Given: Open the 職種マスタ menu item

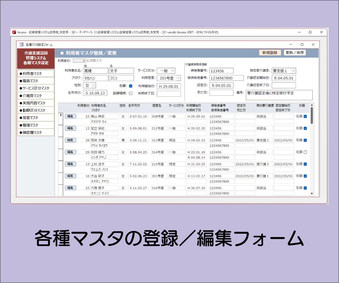Looking at the screenshot, I should (x=36, y=125).
